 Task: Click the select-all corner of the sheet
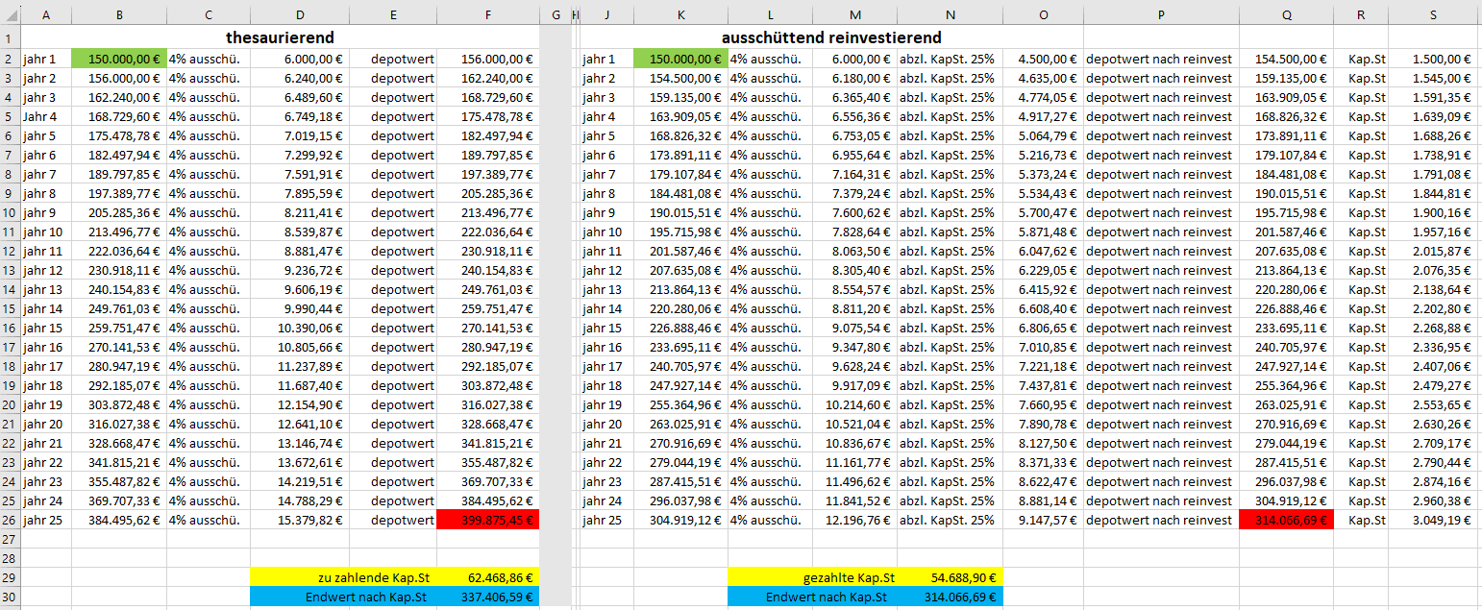click(10, 14)
